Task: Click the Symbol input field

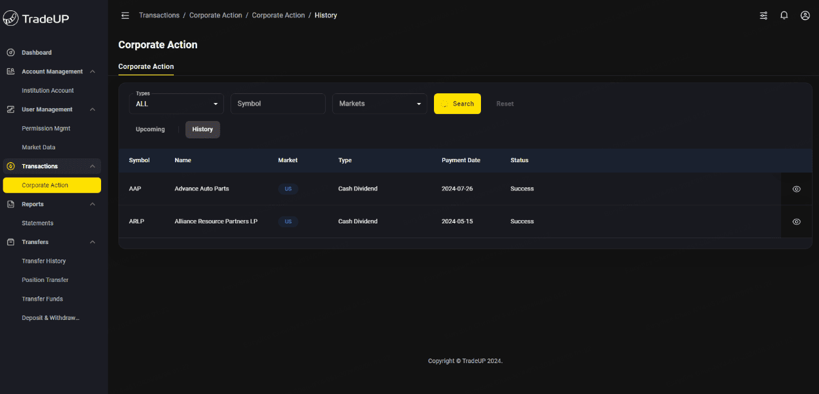Action: 278,104
